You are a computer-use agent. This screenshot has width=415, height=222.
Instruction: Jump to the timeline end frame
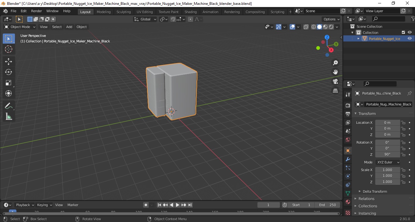click(x=190, y=205)
